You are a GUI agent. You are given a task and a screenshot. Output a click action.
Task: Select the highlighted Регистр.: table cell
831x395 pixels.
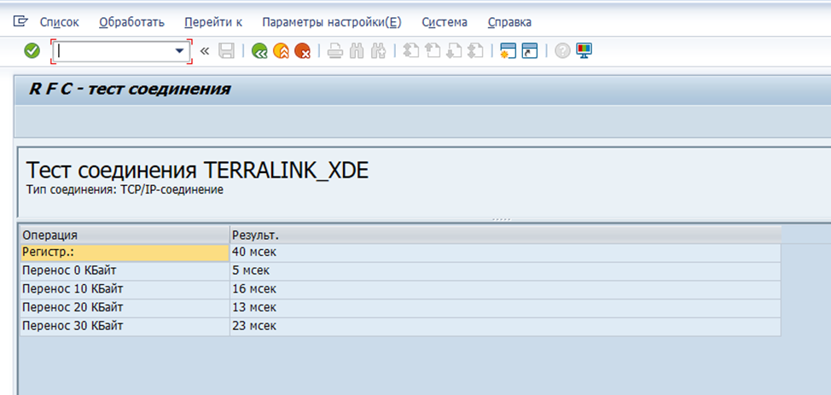(124, 252)
